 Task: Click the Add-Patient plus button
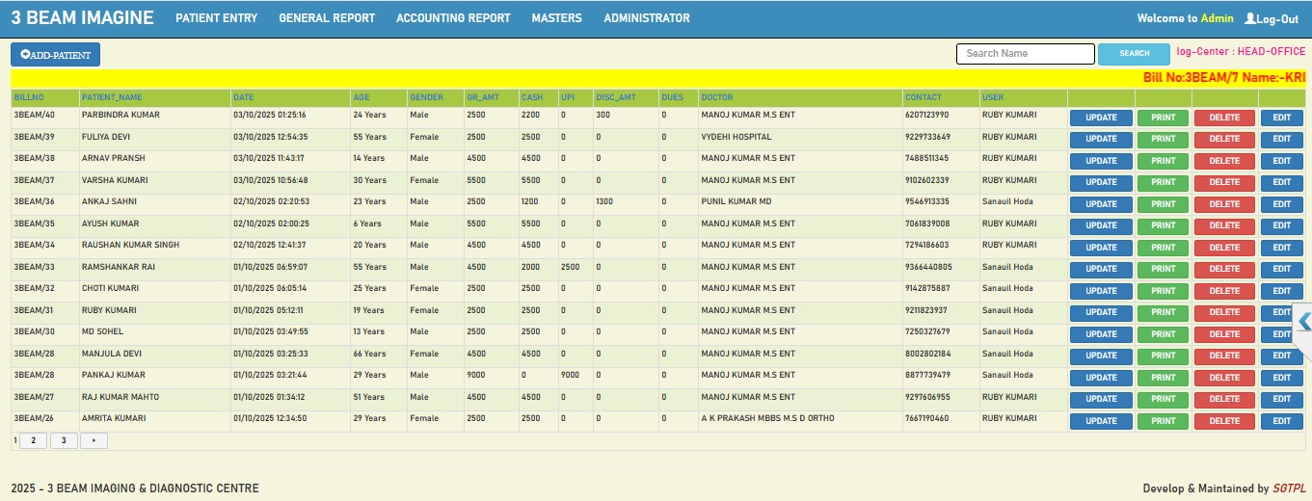(26, 55)
